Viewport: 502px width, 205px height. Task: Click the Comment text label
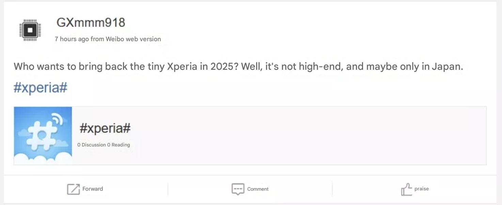point(258,189)
